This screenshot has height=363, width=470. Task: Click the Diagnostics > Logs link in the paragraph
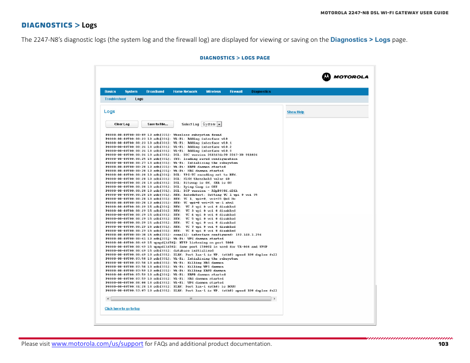coord(360,39)
